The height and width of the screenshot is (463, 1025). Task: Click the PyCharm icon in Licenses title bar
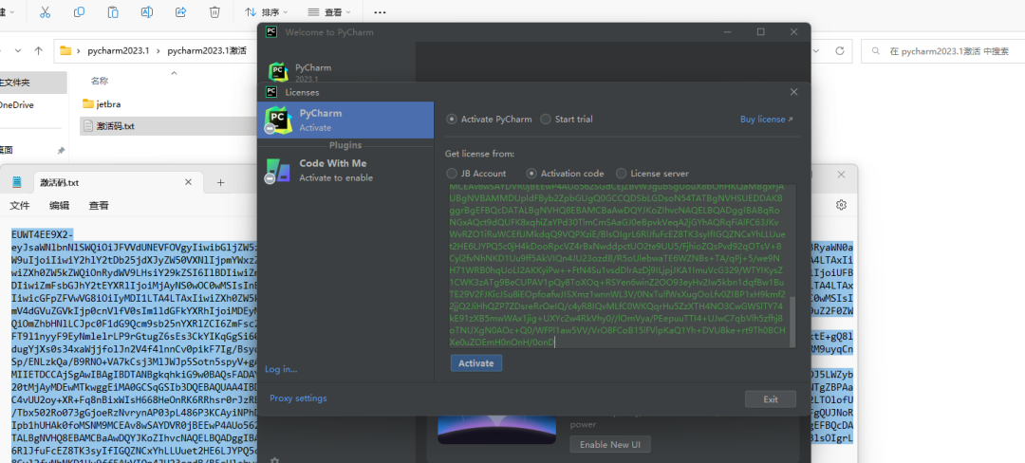tap(272, 92)
